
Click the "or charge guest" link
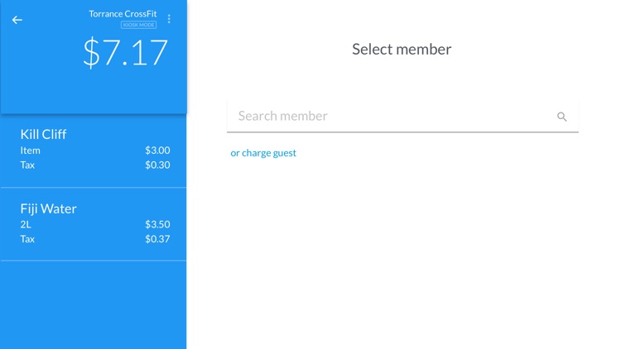(263, 153)
